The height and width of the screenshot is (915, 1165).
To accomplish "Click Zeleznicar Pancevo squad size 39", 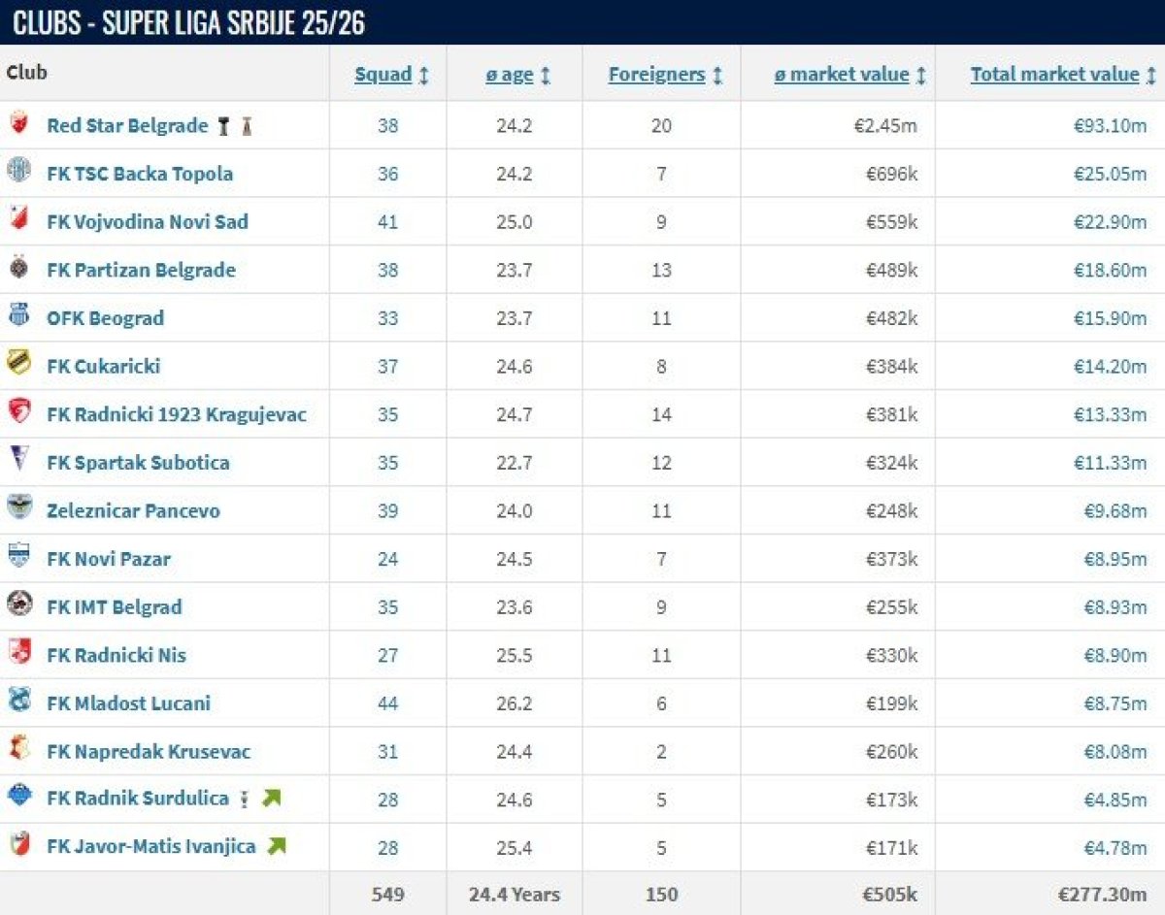I will 387,510.
